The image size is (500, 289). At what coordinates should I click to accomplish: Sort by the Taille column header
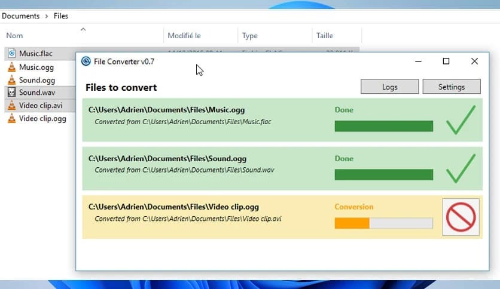(x=325, y=36)
